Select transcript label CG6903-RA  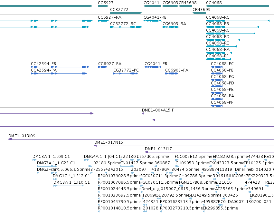point(174,24)
